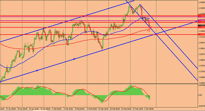Viewport: 205px width, 111px height.
Task: Click the 1.34450 price axis label
Action: point(201,8)
